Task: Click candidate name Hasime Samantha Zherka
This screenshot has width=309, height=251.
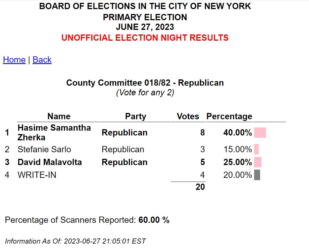Action: 54,133
